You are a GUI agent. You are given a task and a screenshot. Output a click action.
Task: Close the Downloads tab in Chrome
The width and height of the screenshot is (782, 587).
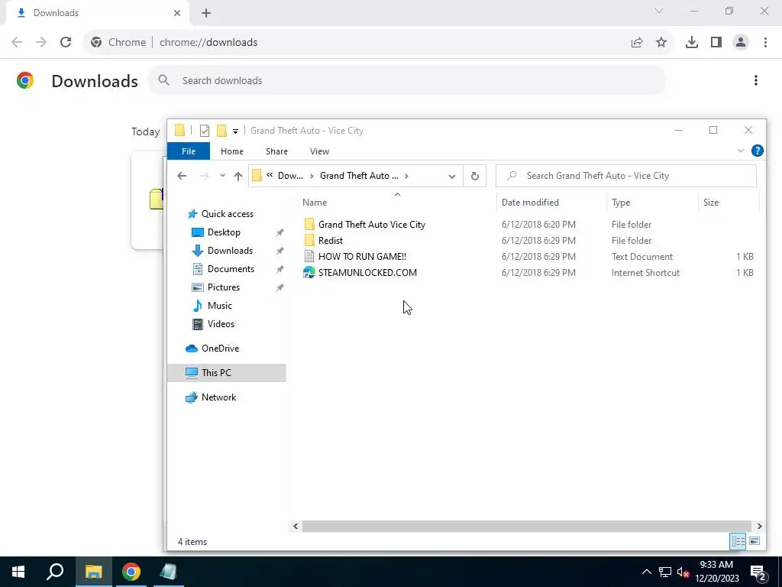point(177,13)
